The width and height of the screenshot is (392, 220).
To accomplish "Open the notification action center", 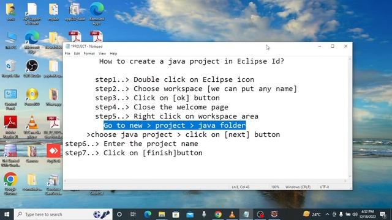I will tap(383, 215).
